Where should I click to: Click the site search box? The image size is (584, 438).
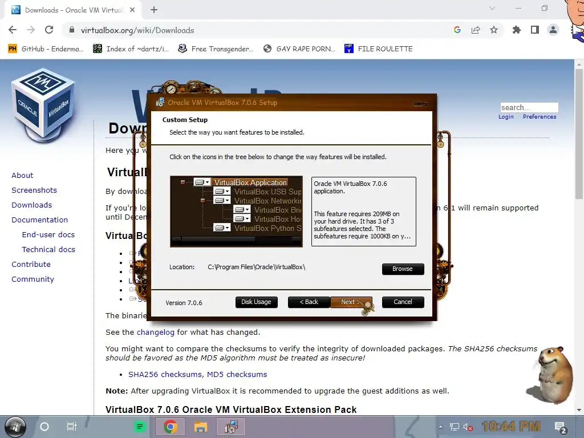(529, 108)
